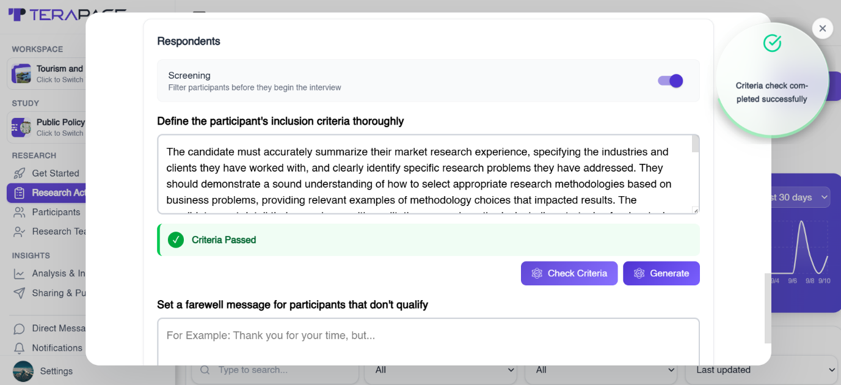The image size is (841, 385).
Task: Click the green Criteria Passed checkmark icon
Action: tap(176, 240)
